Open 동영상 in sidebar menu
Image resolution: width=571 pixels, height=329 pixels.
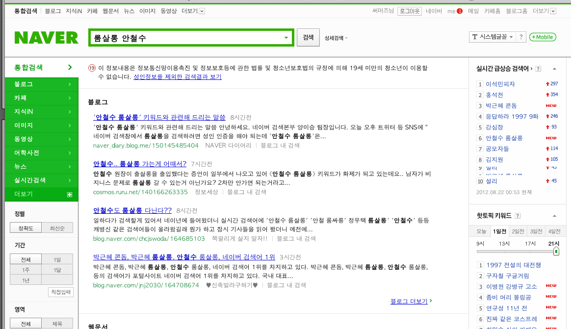(42, 139)
